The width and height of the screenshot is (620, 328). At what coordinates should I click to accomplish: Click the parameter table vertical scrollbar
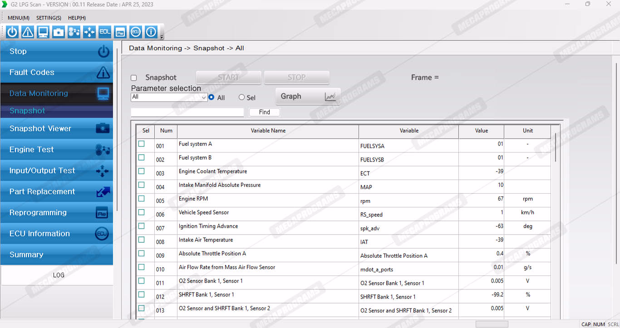point(556,147)
